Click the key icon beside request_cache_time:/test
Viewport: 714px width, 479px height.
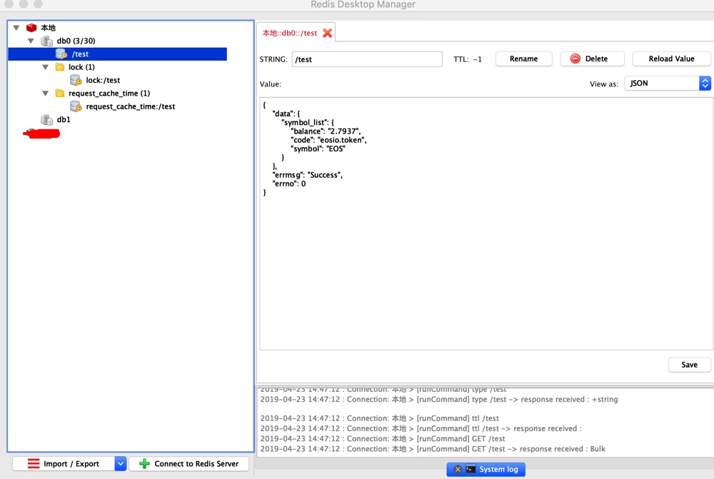click(x=76, y=106)
